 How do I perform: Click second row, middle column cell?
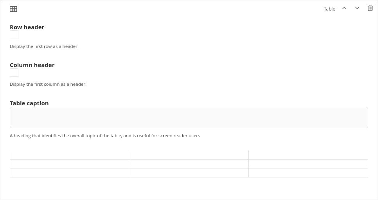point(189,164)
